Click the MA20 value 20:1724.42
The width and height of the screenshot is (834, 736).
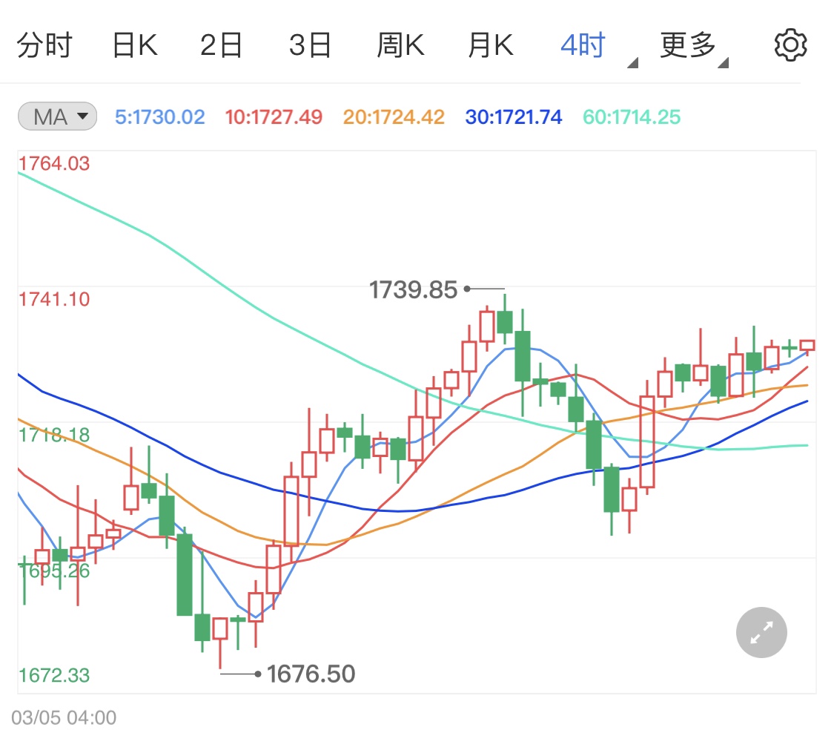pyautogui.click(x=394, y=117)
